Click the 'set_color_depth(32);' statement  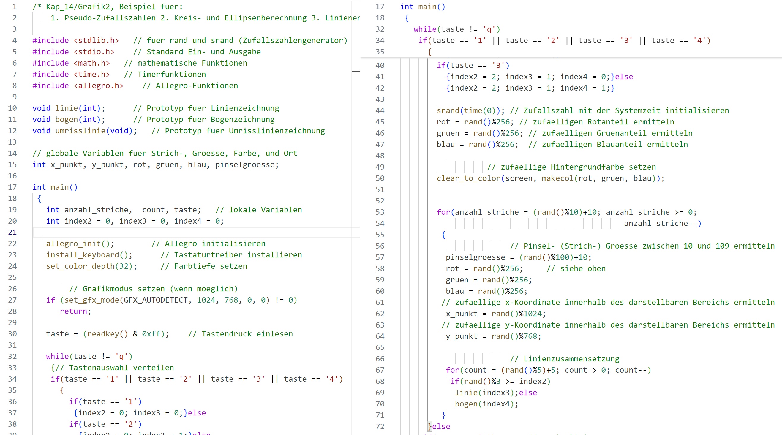pos(91,266)
